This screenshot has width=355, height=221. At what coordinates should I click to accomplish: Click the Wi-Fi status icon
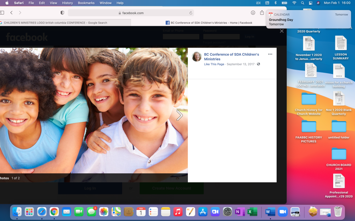pos(294,3)
